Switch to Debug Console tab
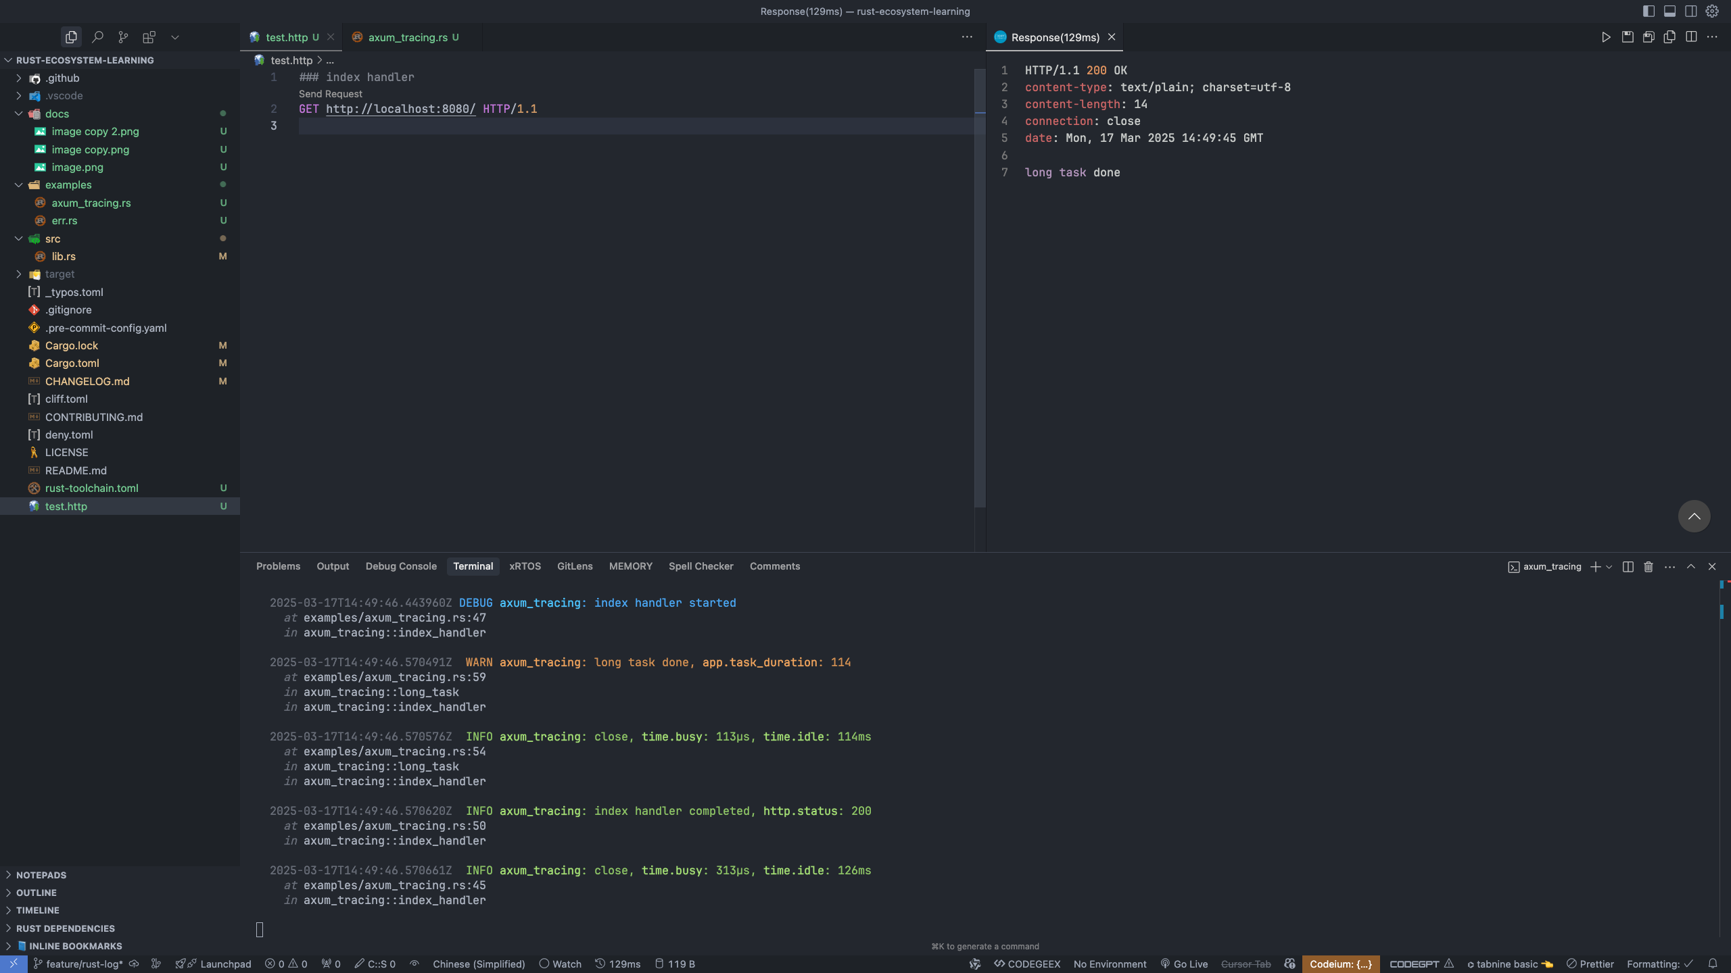The height and width of the screenshot is (973, 1731). click(x=401, y=566)
